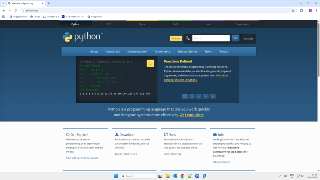The height and width of the screenshot is (180, 320).
Task: Open the bookmarks apps grid icon
Action: pos(3,17)
